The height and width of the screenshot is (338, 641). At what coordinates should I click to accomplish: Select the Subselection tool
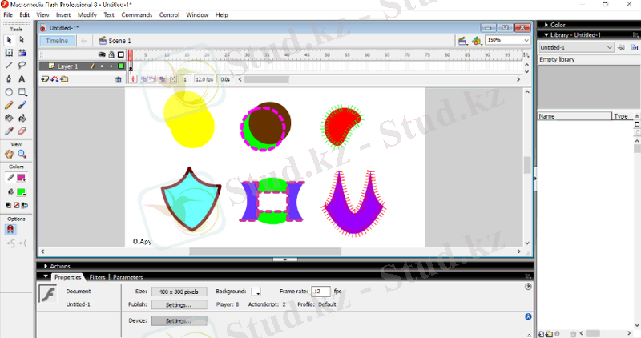point(22,40)
